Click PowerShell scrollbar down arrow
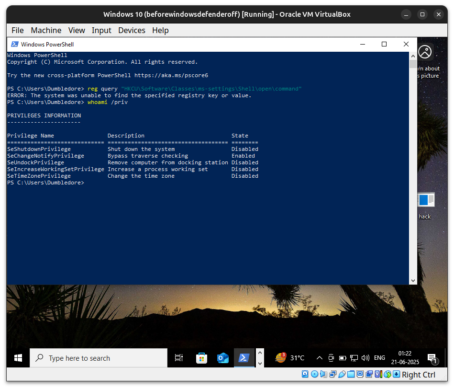This screenshot has height=389, width=454. [413, 281]
